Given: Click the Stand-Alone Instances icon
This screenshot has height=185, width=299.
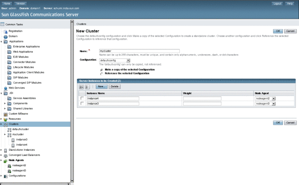Looking at the screenshot, I should [6, 150].
